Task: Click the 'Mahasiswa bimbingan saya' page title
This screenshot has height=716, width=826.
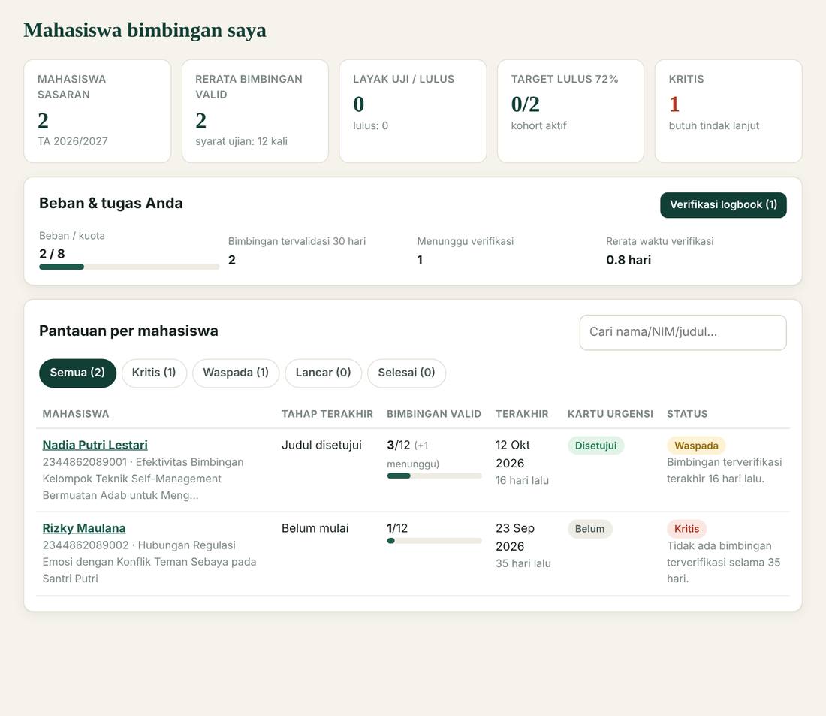Action: (145, 30)
